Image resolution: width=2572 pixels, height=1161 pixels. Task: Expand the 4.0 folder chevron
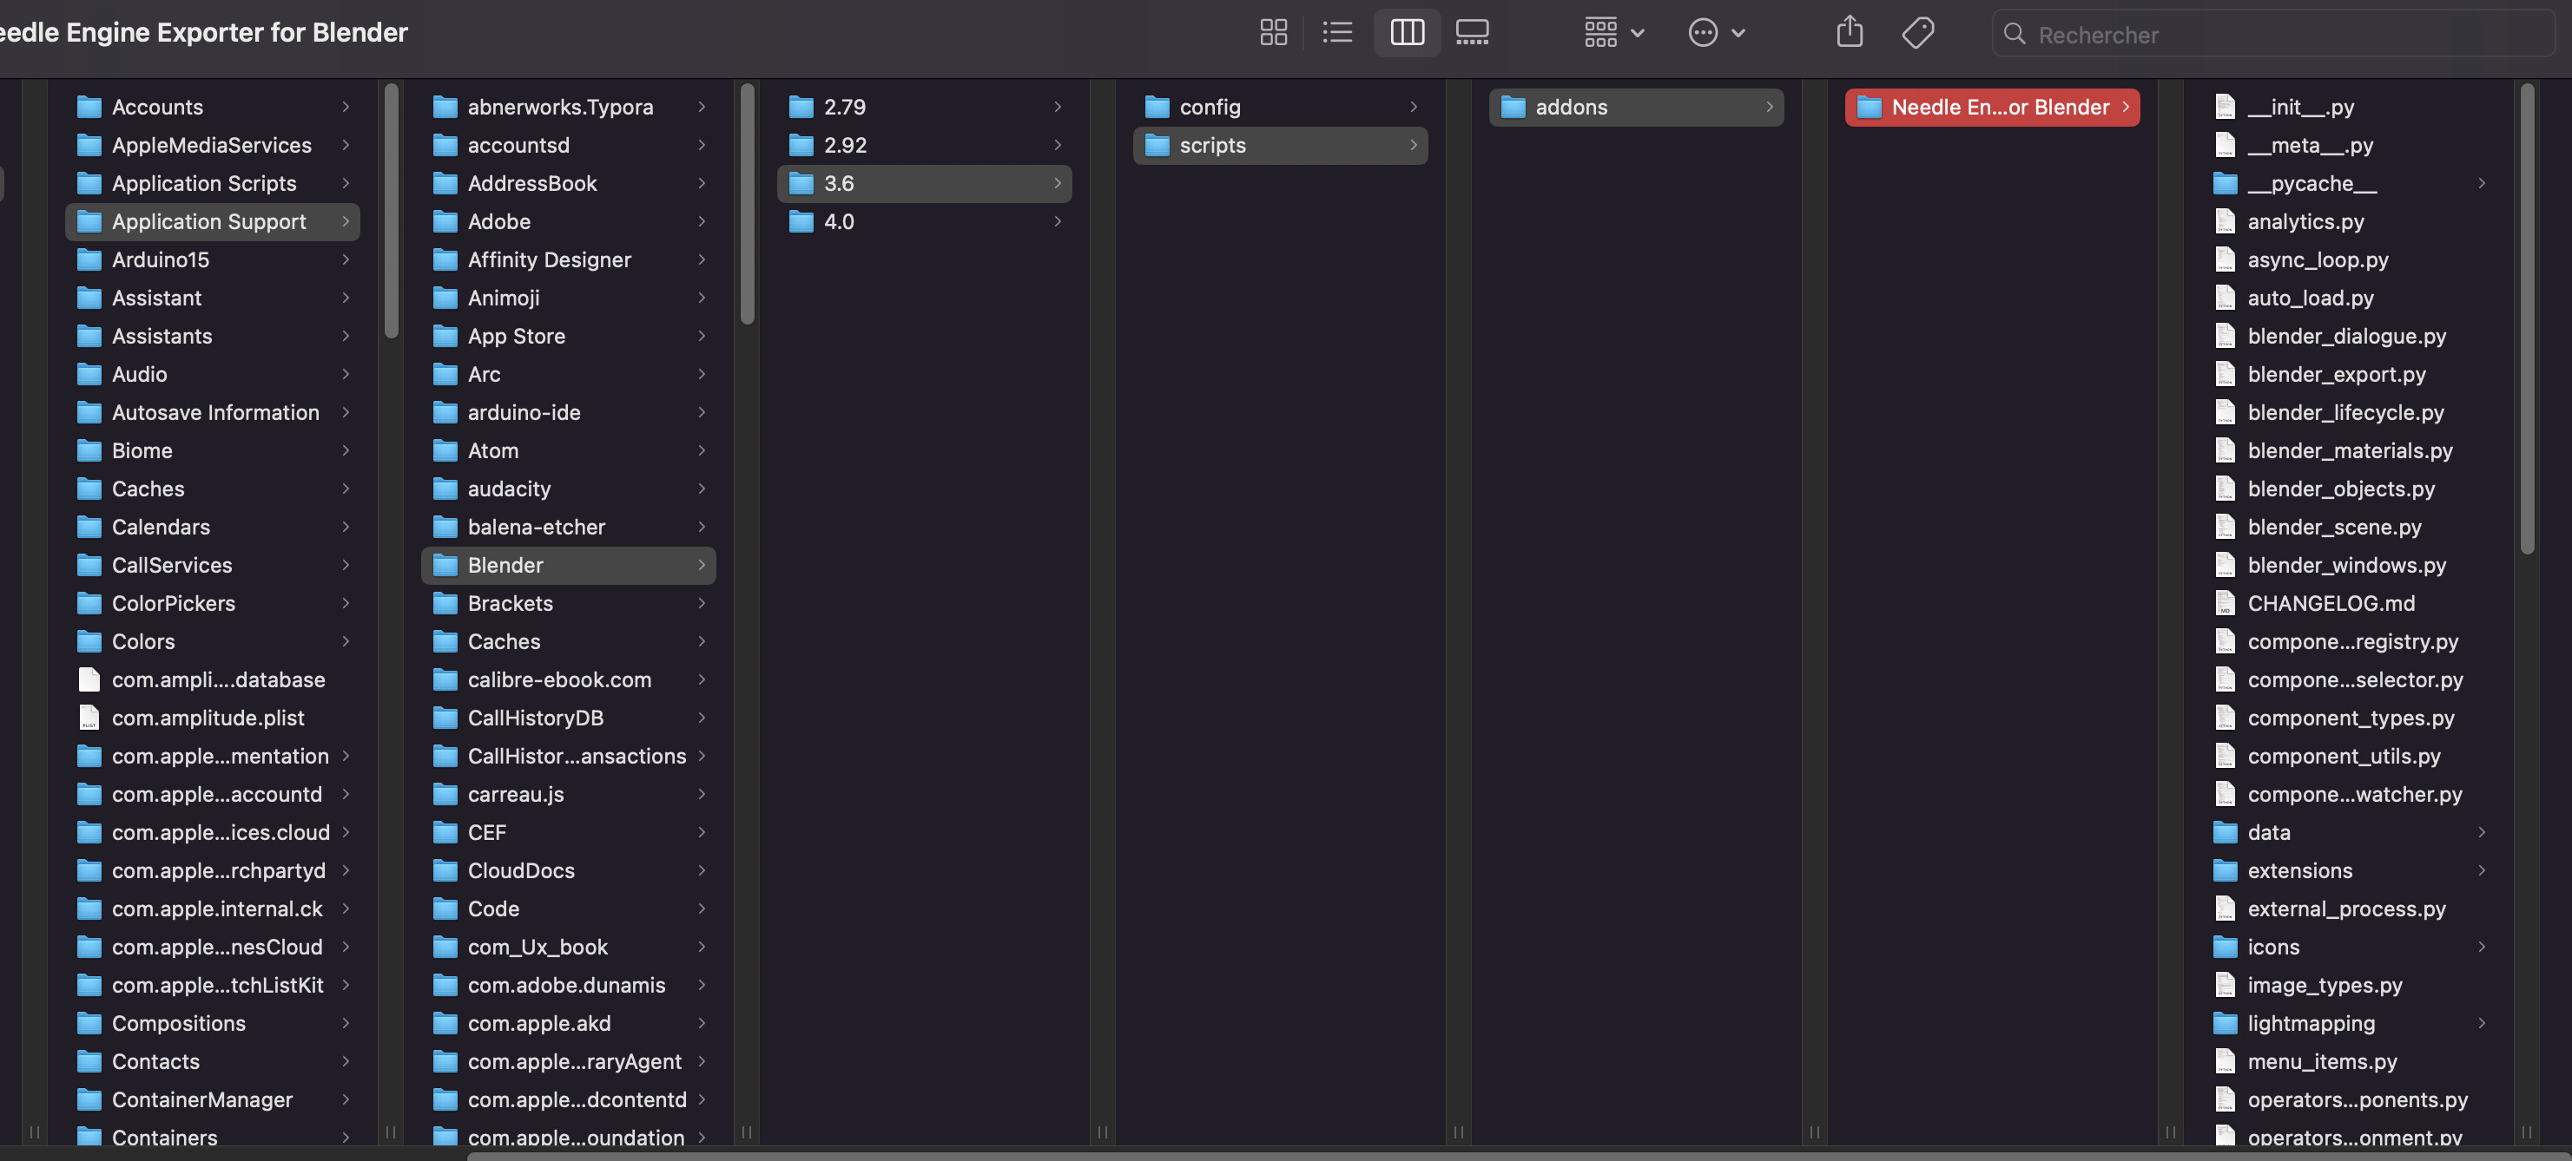[1058, 221]
